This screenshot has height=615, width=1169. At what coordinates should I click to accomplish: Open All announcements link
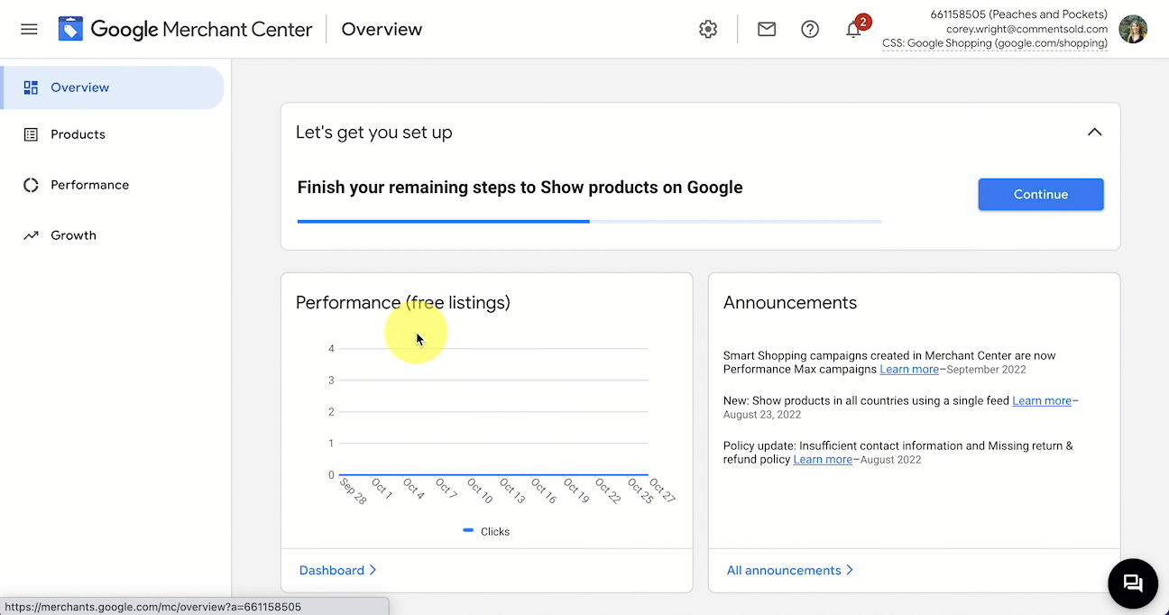click(x=790, y=570)
